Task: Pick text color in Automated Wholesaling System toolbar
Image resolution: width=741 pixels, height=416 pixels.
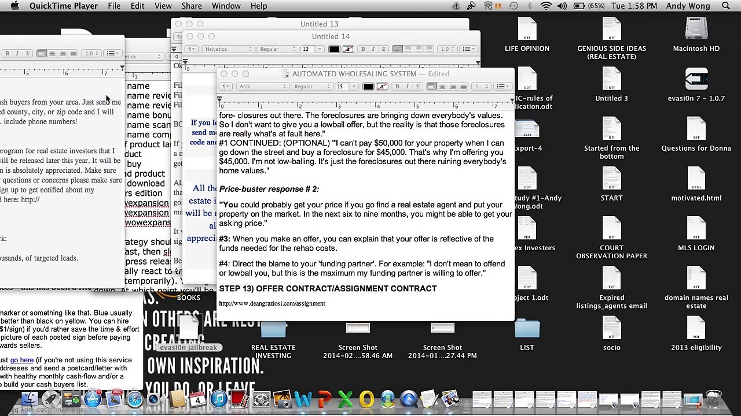Action: coord(368,87)
